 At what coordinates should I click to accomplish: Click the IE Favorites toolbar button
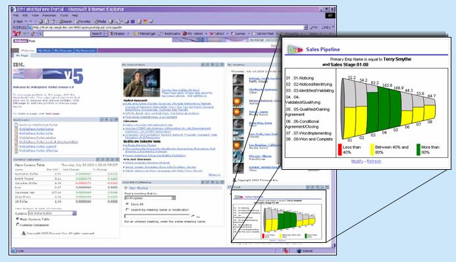point(83,22)
